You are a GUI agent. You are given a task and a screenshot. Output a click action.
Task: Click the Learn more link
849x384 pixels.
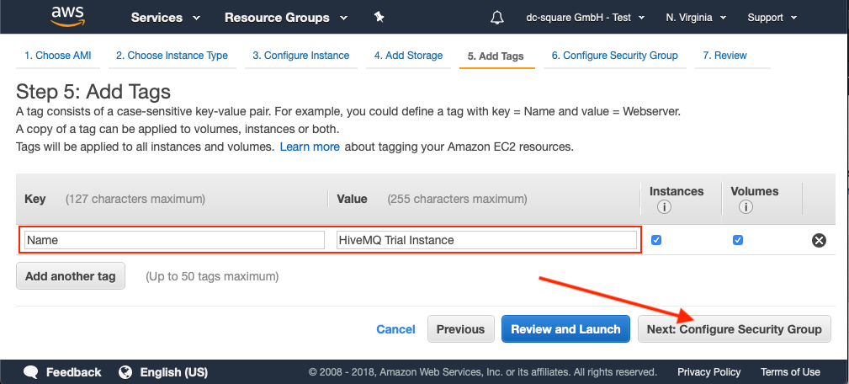[310, 147]
